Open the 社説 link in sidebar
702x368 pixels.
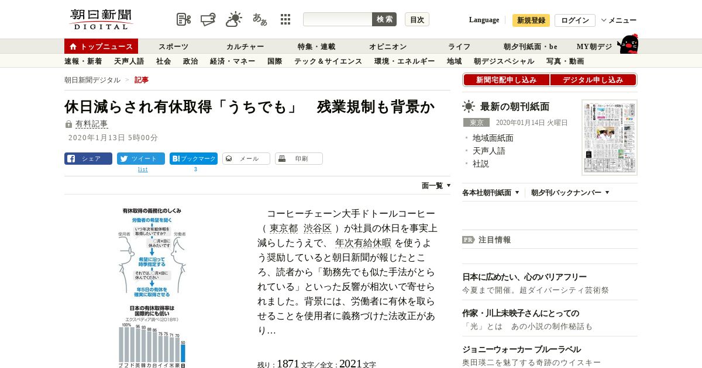tap(480, 164)
